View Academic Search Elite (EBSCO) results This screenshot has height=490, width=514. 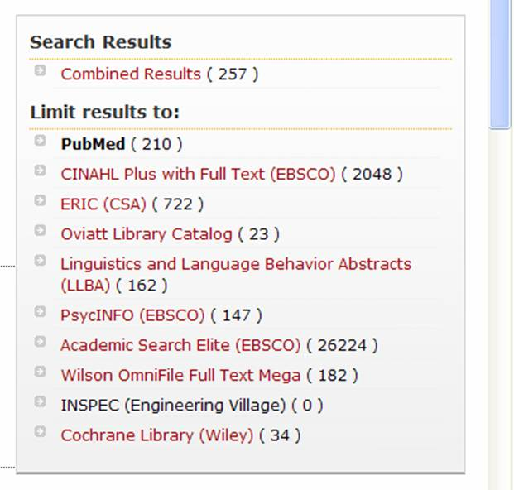[180, 345]
